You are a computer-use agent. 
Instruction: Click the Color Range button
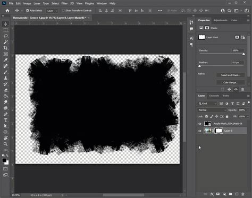(230, 82)
